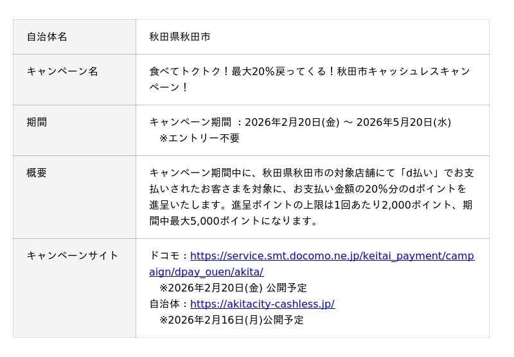Select the 概要 row label
The width and height of the screenshot is (514, 357).
tap(37, 173)
